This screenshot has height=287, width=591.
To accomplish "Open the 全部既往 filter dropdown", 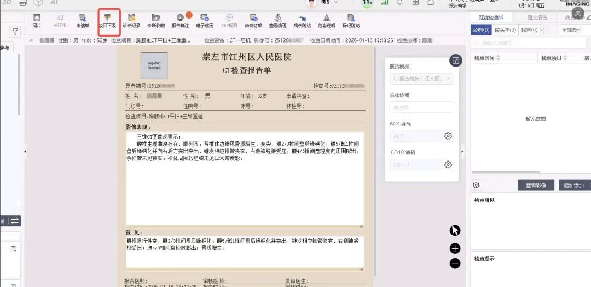I will coord(573,30).
